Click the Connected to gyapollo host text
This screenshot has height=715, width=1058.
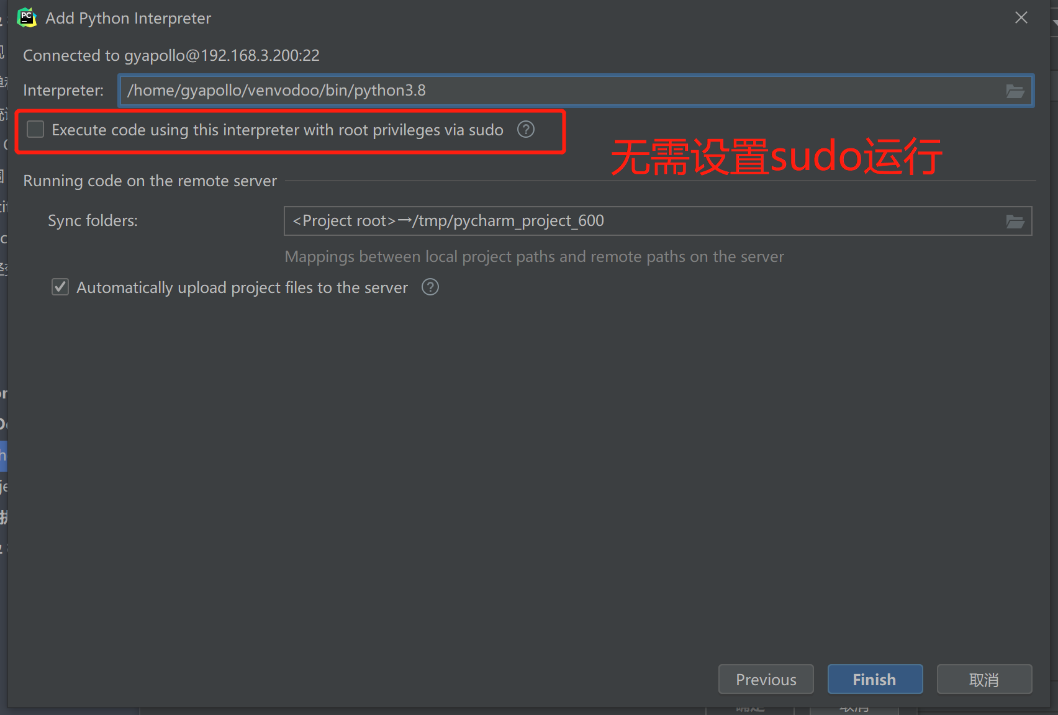(x=171, y=55)
